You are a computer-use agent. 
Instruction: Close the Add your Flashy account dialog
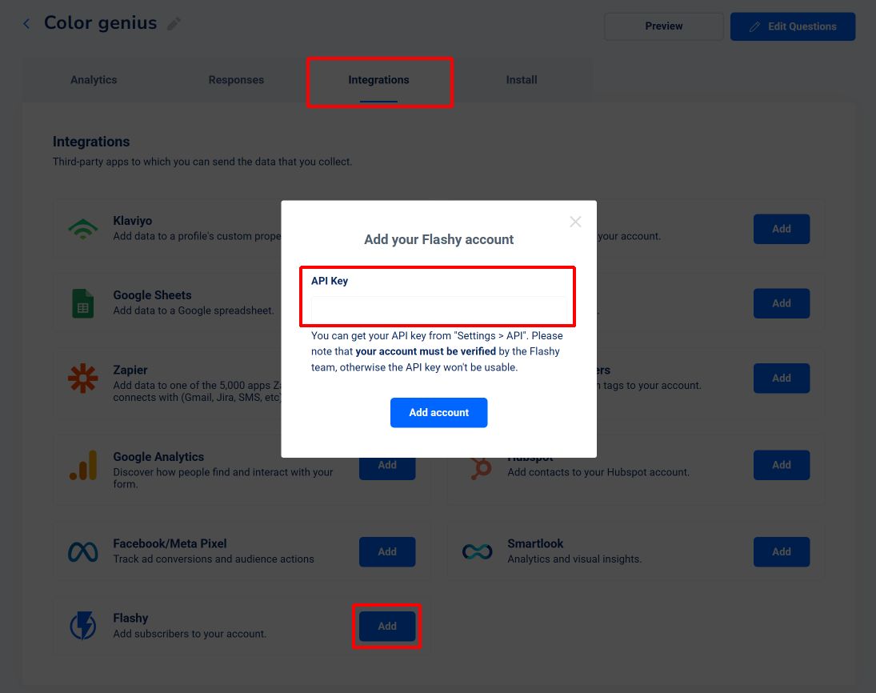tap(575, 222)
